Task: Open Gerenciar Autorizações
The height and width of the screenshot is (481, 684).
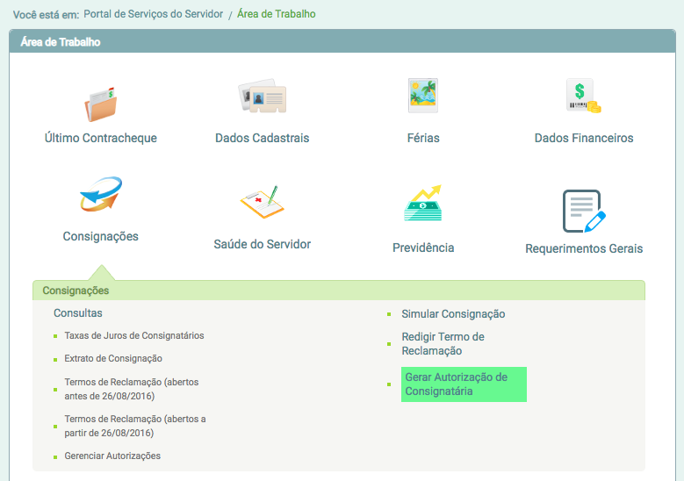Action: (x=112, y=456)
